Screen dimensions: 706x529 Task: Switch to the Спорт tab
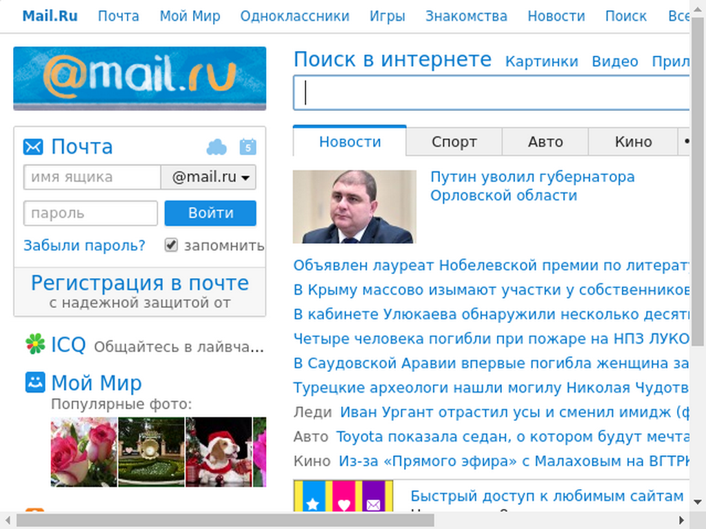pyautogui.click(x=454, y=142)
